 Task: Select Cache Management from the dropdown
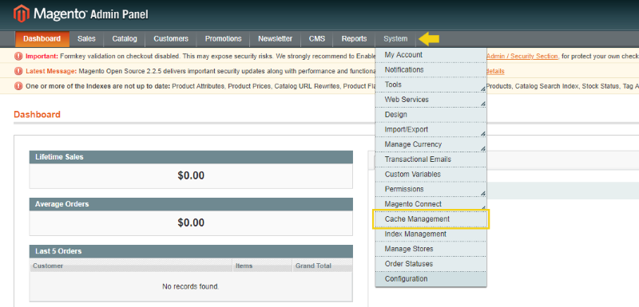click(431, 219)
